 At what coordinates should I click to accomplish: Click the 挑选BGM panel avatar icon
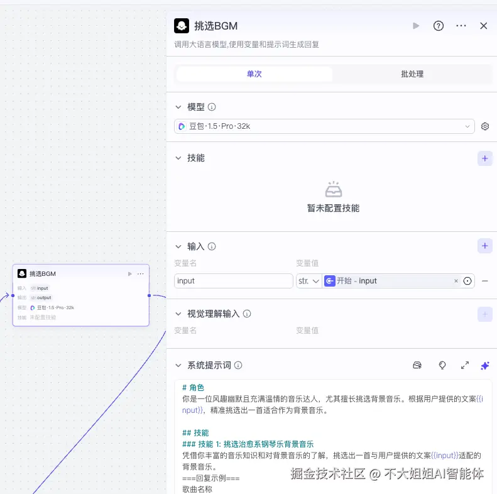182,26
